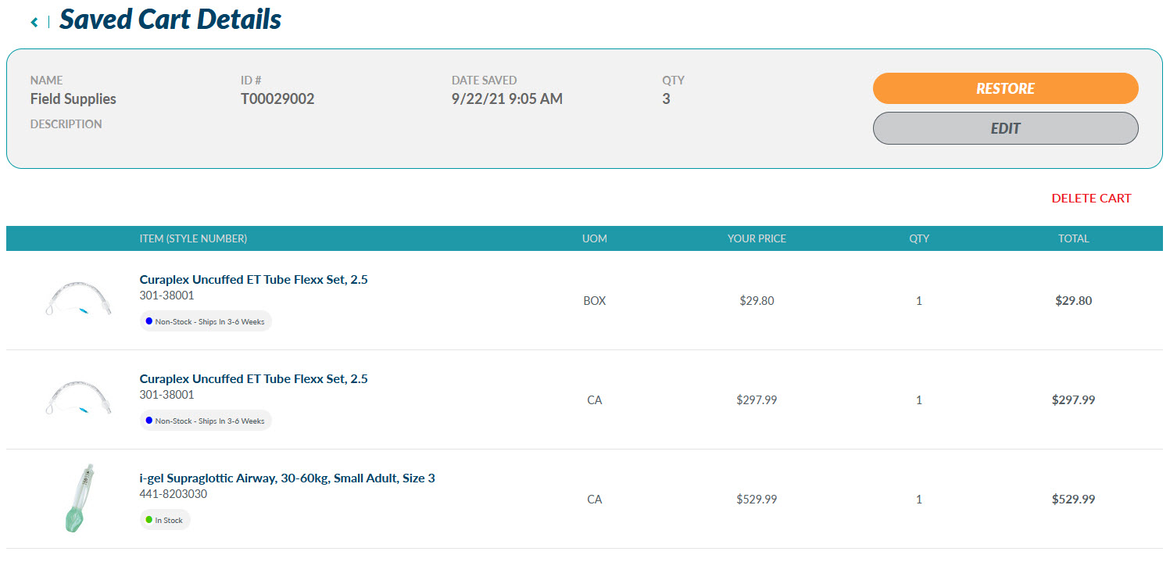The width and height of the screenshot is (1170, 566).
Task: Open first Curaplex Uncuffed ET Tube link (BOX)
Action: (x=253, y=279)
